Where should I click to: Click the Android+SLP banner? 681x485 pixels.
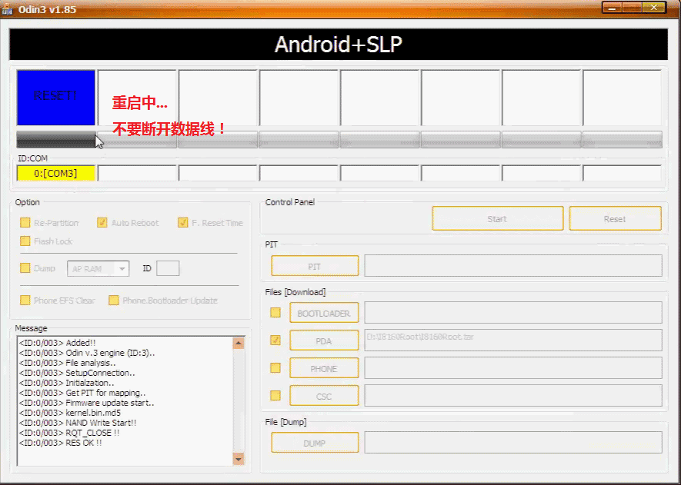point(339,45)
